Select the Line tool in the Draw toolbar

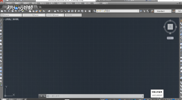(1, 20)
